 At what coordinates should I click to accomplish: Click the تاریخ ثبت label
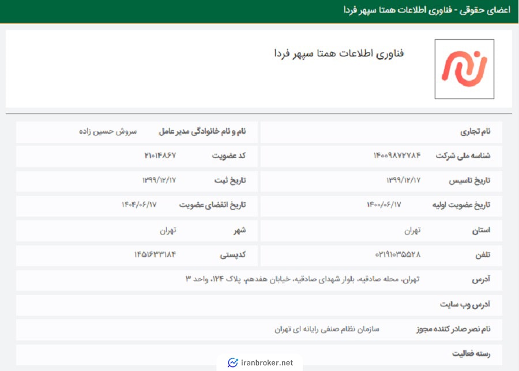230,180
